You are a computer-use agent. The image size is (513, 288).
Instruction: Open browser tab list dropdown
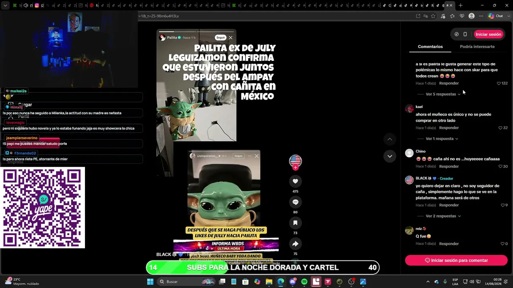tap(5, 6)
